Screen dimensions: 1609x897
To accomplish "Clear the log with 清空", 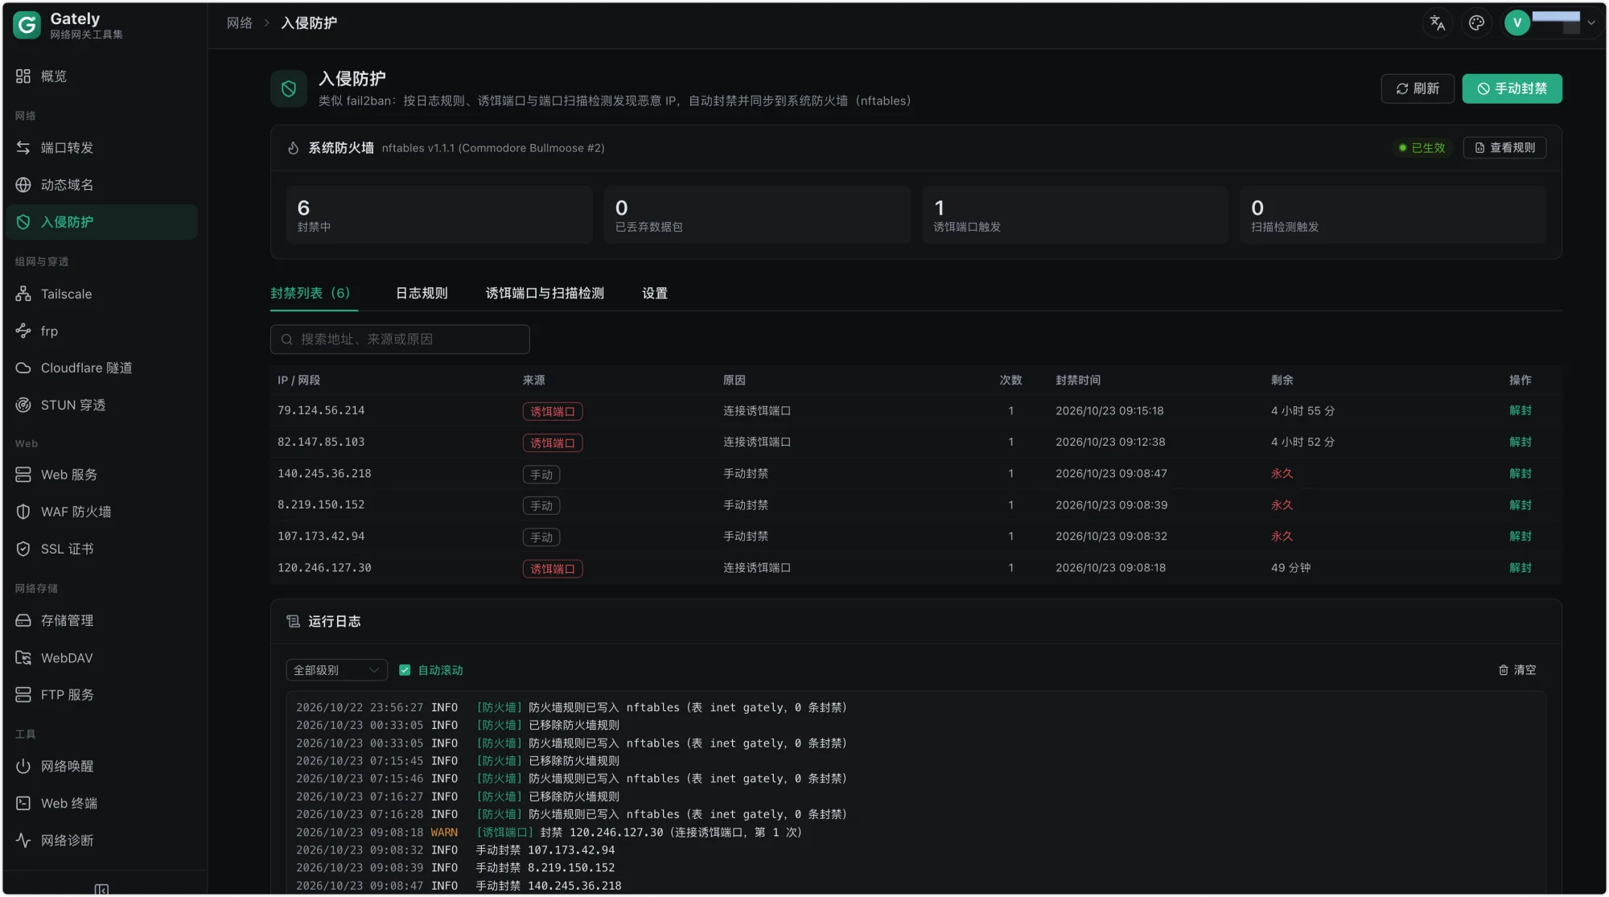I will click(1517, 670).
